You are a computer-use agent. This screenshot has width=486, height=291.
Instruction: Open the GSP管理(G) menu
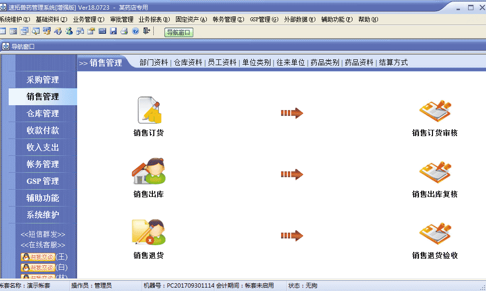pyautogui.click(x=264, y=19)
